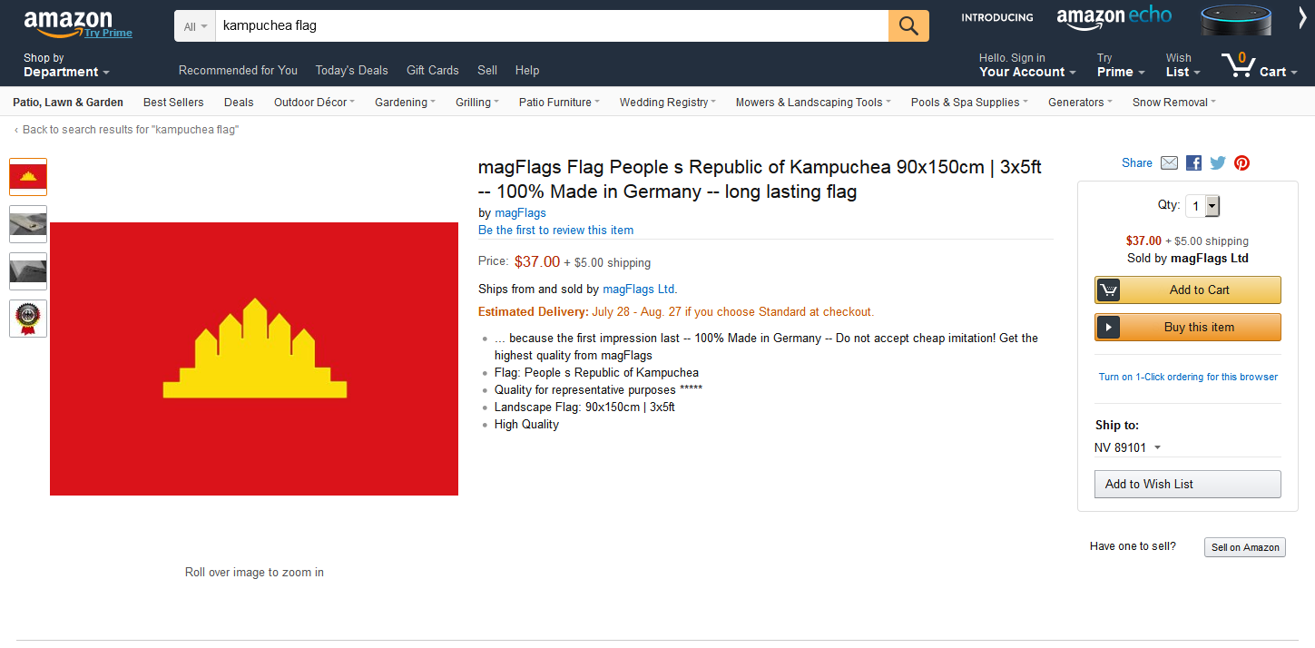Screen dimensions: 1315x648
Task: Click into the search text field
Action: [x=552, y=25]
